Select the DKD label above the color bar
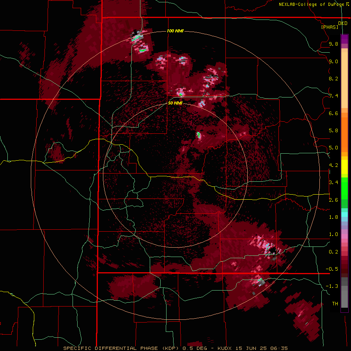This screenshot has width=351, height=351. tap(343, 23)
